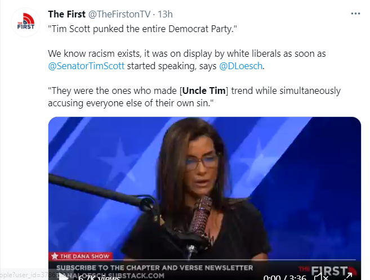Open the tweet's three-dot more menu

[355, 14]
